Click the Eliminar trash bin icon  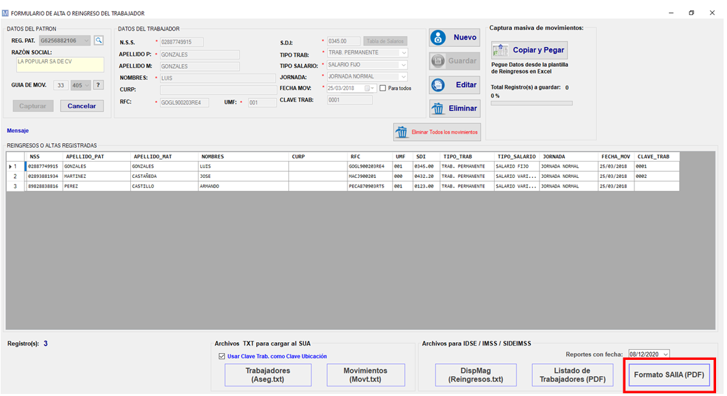tap(437, 108)
